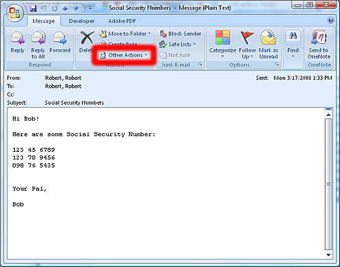Image resolution: width=340 pixels, height=267 pixels.
Task: Reply to the message
Action: pyautogui.click(x=18, y=42)
